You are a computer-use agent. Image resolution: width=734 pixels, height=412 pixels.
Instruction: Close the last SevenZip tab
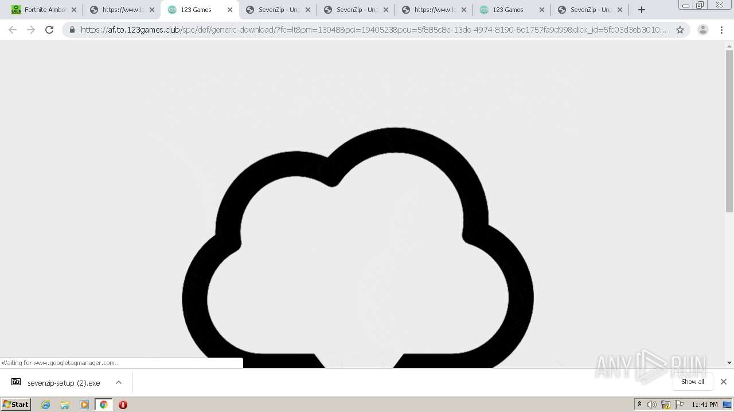[x=620, y=10]
